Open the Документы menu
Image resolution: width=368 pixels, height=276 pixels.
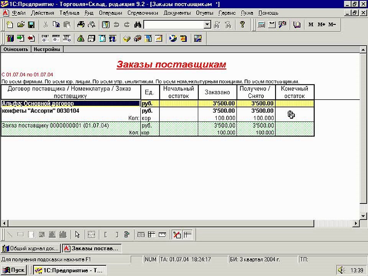click(177, 13)
